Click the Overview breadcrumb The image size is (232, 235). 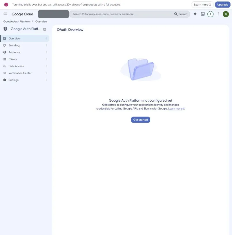point(41,21)
